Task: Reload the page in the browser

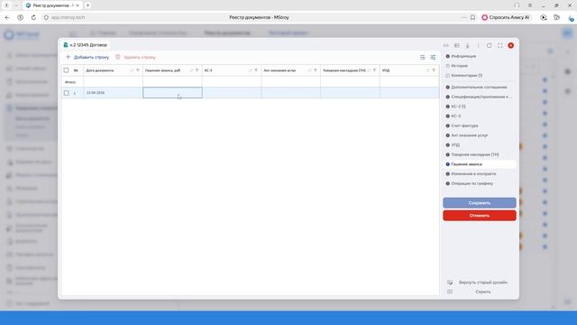Action: tap(33, 17)
